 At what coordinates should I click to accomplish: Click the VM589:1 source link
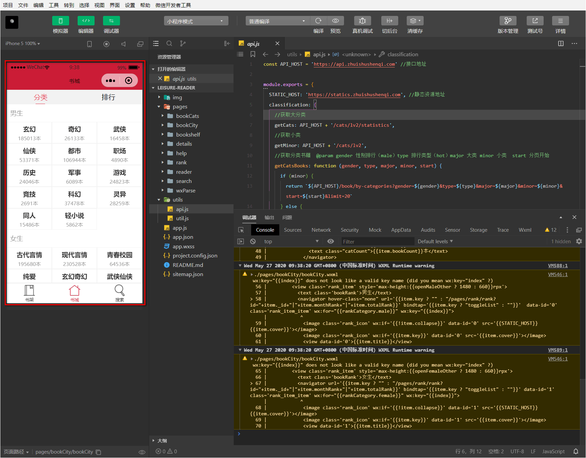[x=558, y=350]
